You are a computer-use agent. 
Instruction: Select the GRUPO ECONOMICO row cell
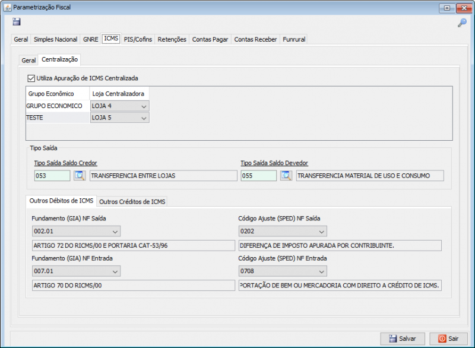(x=58, y=106)
